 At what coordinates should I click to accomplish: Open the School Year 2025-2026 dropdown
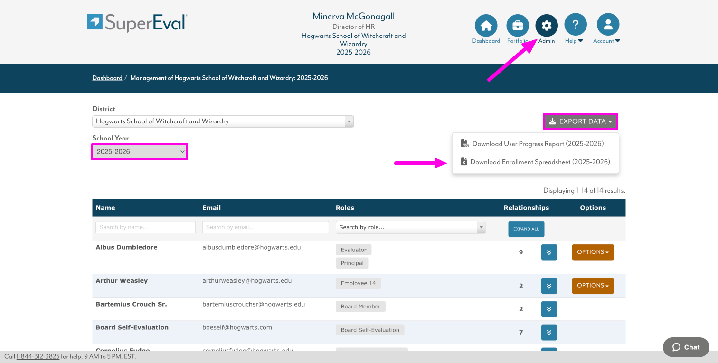(140, 152)
